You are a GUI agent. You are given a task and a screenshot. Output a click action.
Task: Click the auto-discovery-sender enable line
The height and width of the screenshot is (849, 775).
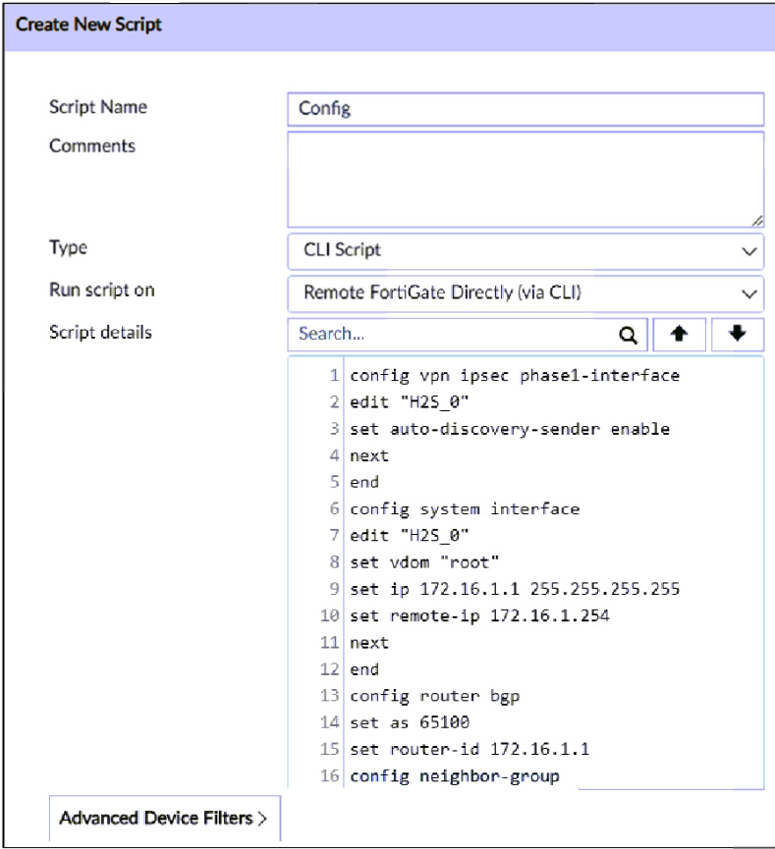pyautogui.click(x=510, y=429)
